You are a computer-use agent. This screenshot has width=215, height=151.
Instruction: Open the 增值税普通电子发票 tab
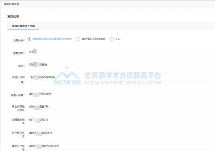23,26
